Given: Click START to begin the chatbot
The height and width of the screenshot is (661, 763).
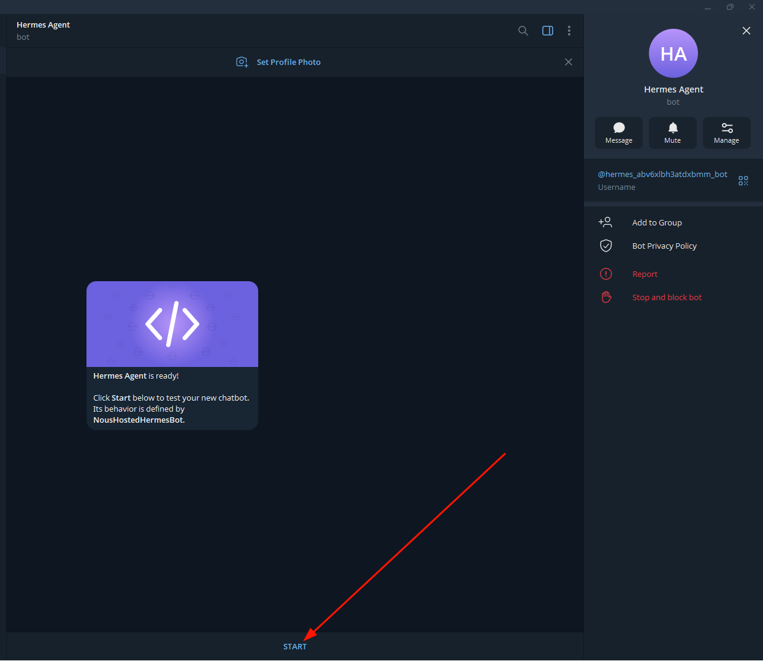Looking at the screenshot, I should pyautogui.click(x=295, y=647).
